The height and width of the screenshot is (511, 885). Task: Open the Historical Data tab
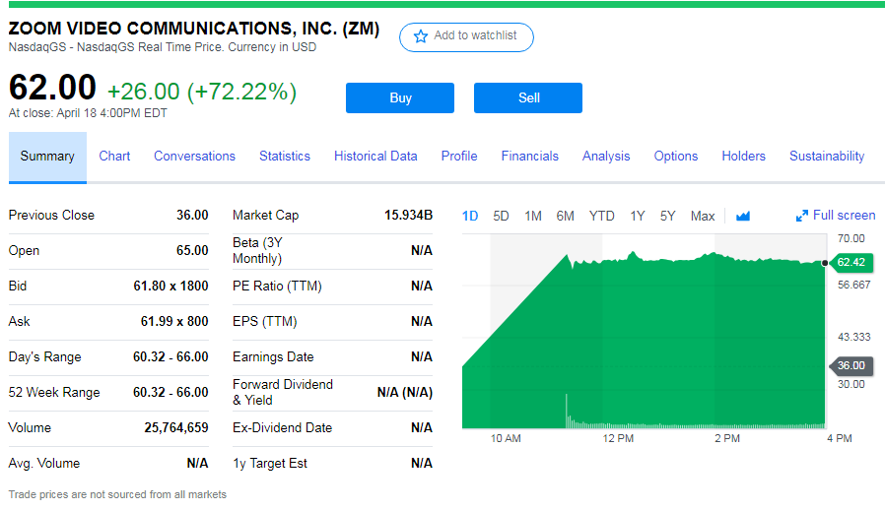pos(375,157)
